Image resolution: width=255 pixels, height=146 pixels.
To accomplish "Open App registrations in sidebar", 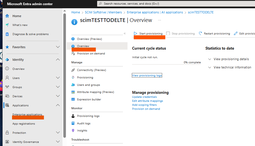I will (24, 123).
